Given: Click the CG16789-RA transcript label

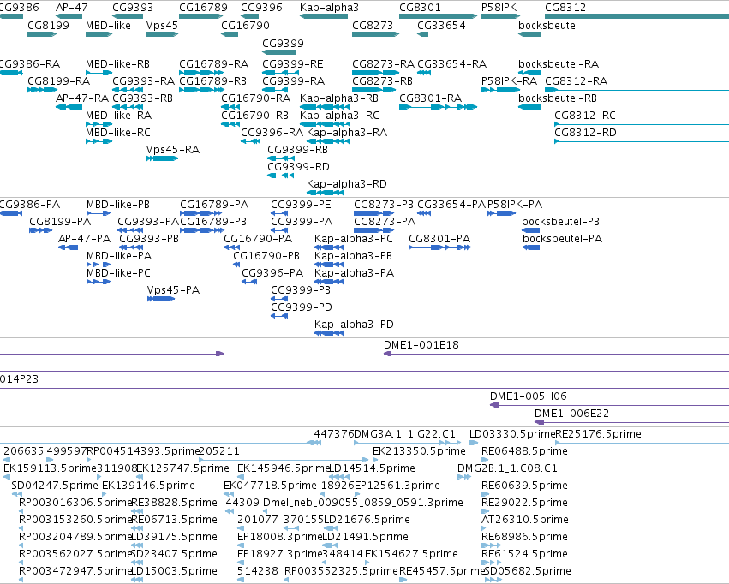Looking at the screenshot, I should pyautogui.click(x=214, y=63).
